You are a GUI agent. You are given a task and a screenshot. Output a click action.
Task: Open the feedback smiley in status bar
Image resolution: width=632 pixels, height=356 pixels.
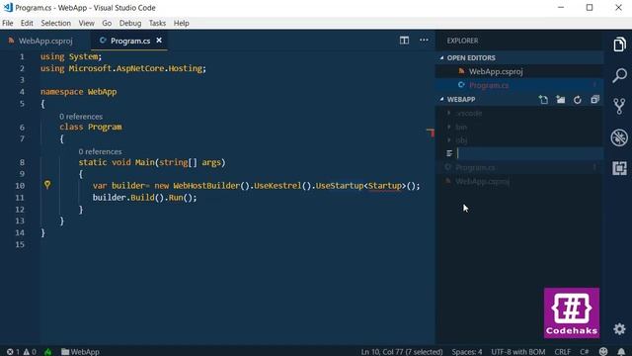tap(603, 352)
